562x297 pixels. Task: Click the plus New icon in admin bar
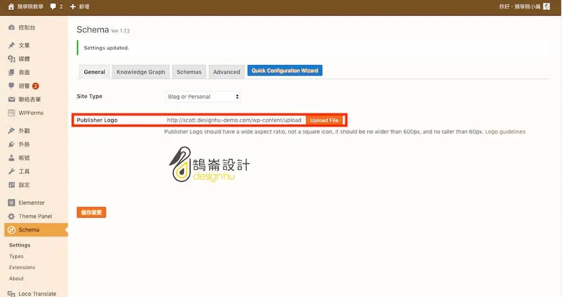tap(73, 6)
